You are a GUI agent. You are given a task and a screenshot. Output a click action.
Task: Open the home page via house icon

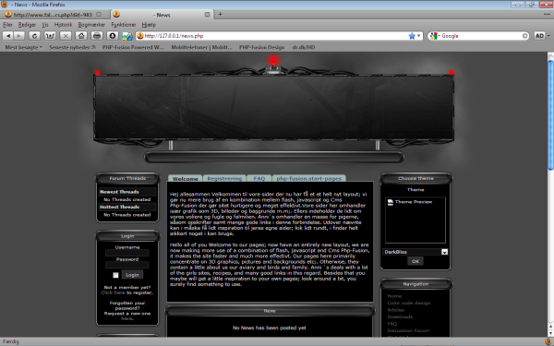81,36
